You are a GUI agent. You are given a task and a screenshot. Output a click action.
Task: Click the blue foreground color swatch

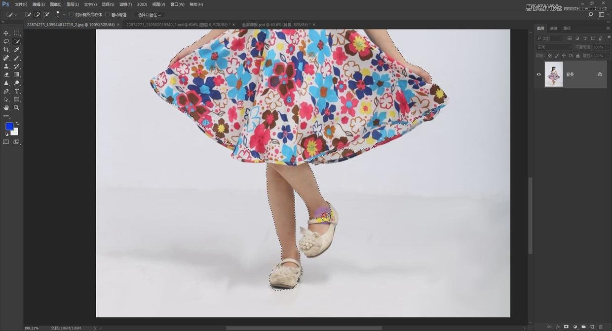click(x=9, y=126)
